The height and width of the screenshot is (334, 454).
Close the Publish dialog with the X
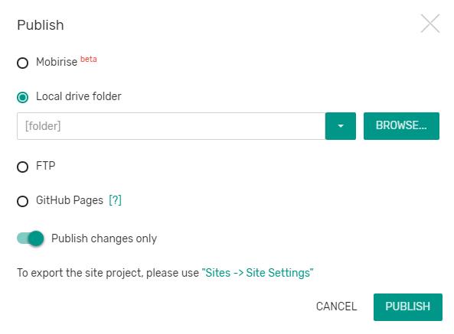pos(430,24)
